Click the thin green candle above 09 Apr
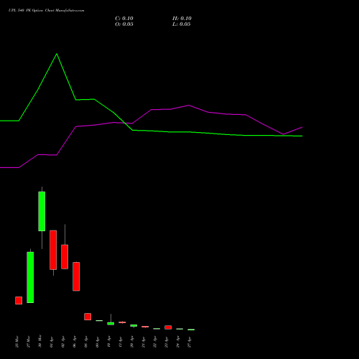 pos(99,320)
